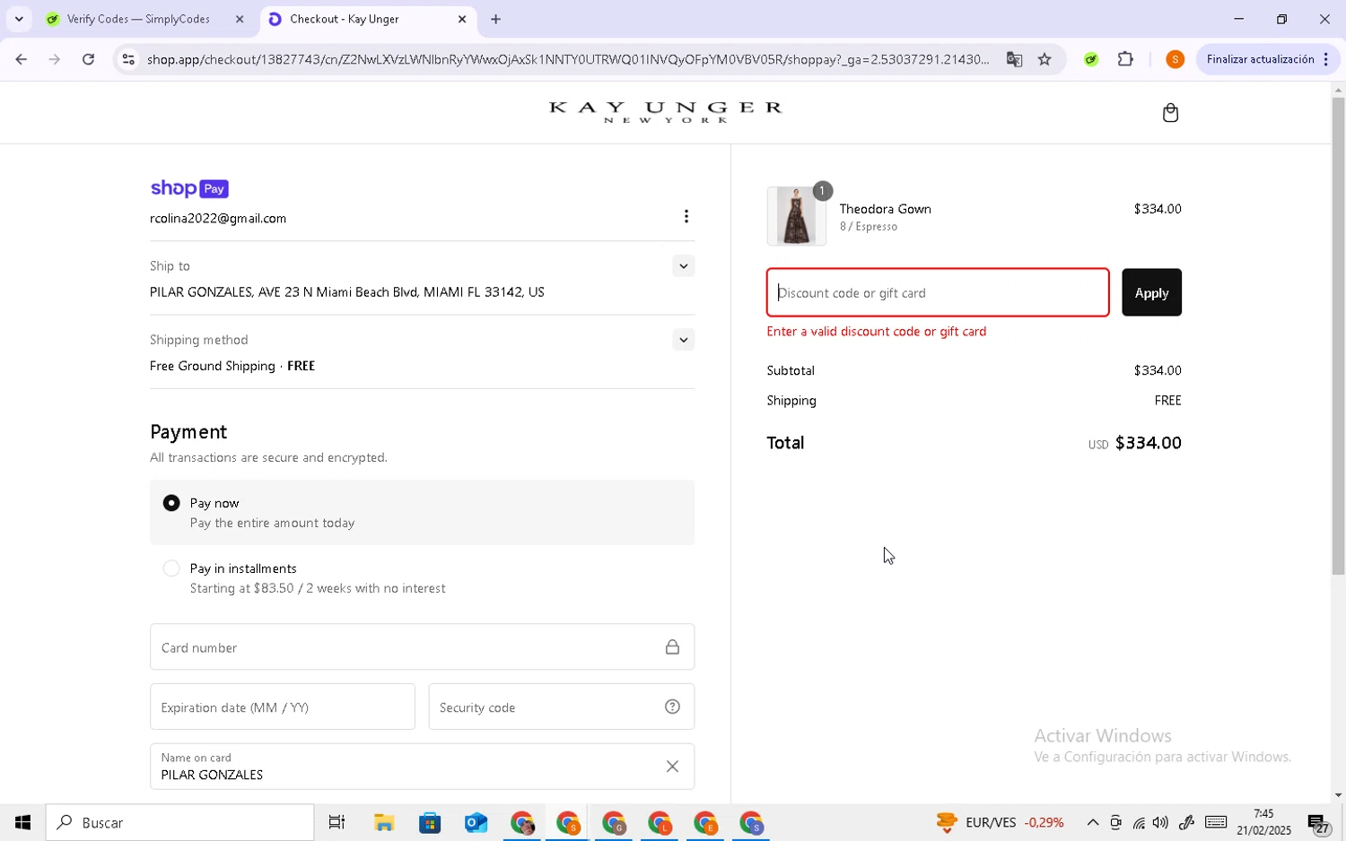Open Chrome three-dot menu
Image resolution: width=1346 pixels, height=841 pixels.
click(x=1326, y=59)
